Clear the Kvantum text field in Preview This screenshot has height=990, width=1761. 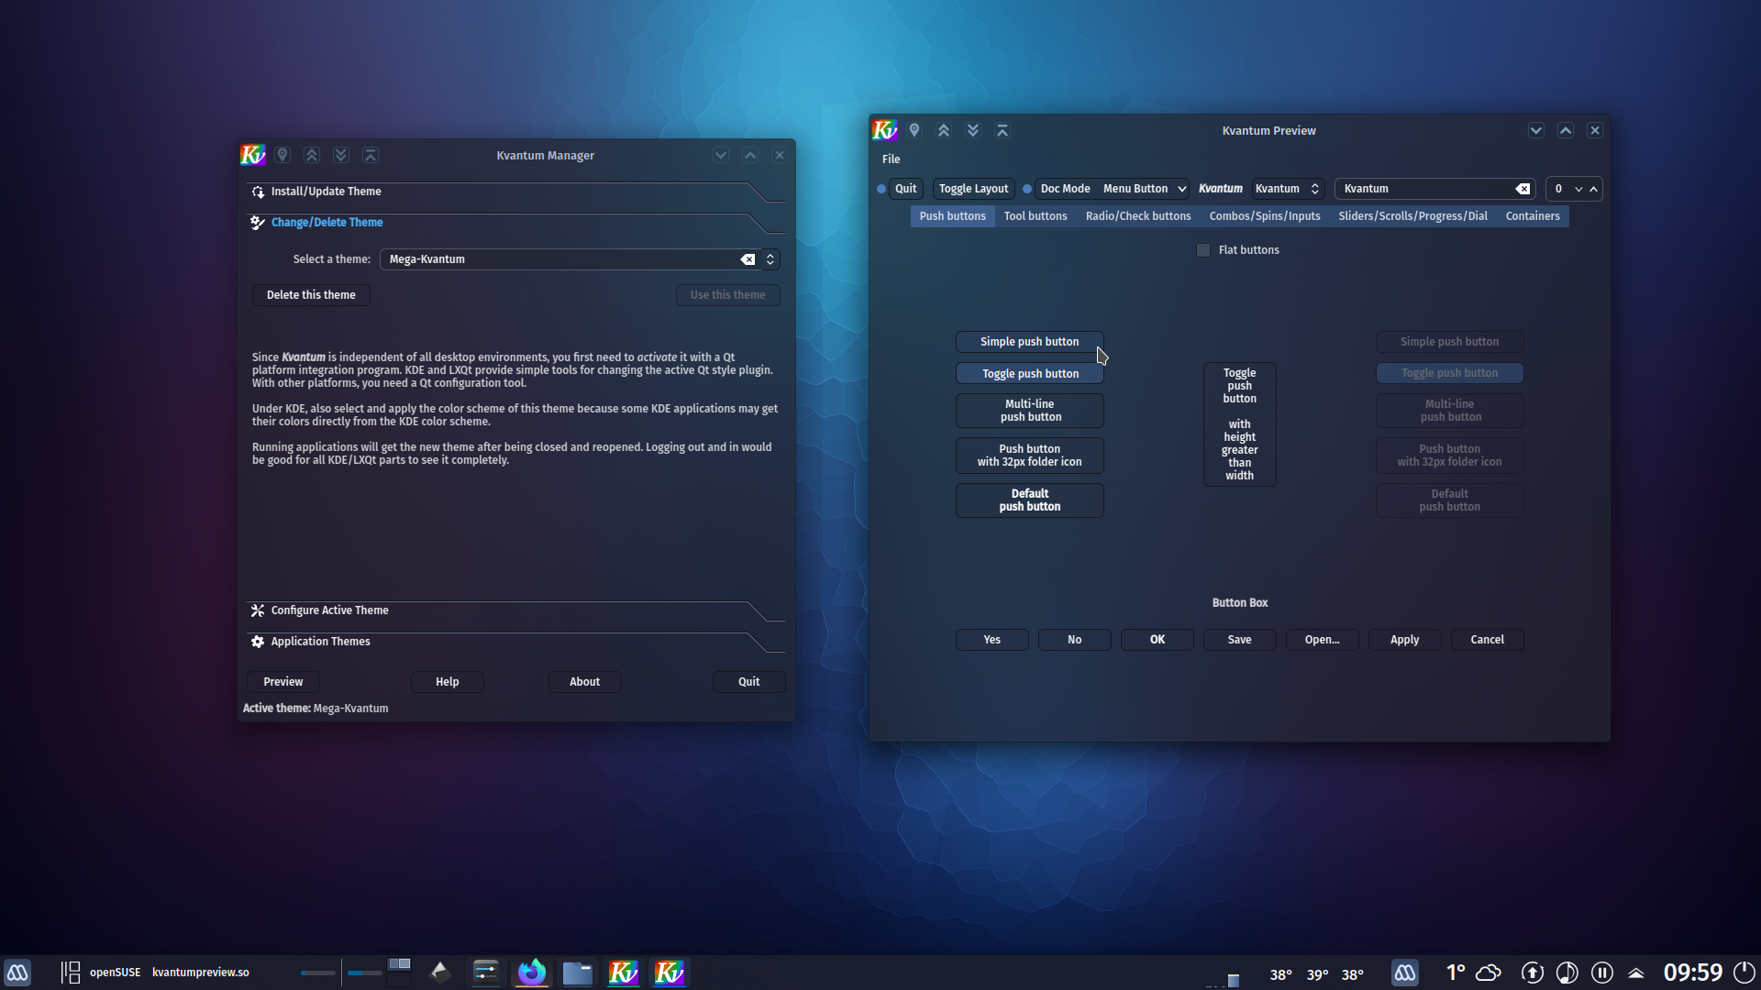click(x=1523, y=189)
